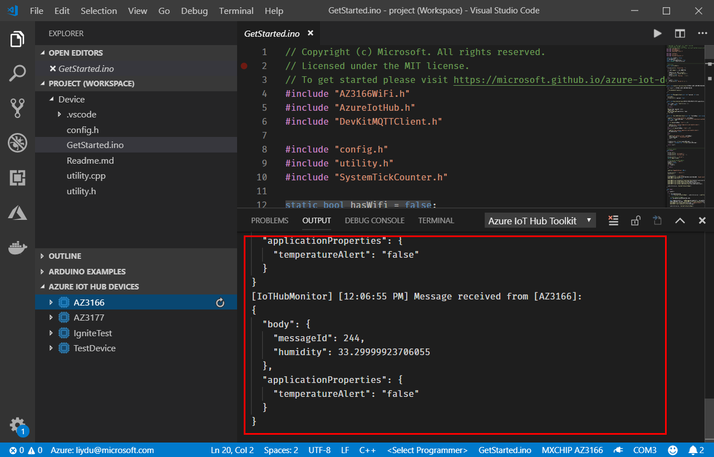Clear the output panel
The width and height of the screenshot is (714, 457).
613,220
